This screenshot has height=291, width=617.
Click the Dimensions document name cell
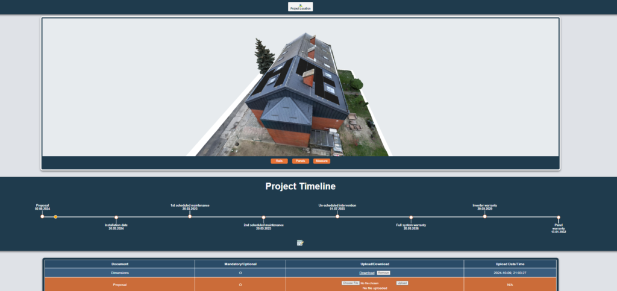pyautogui.click(x=120, y=273)
